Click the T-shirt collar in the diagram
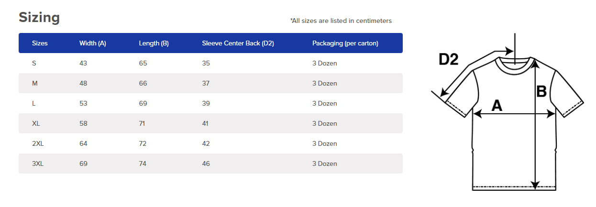Screen dimensions: 596x207 pyautogui.click(x=514, y=65)
